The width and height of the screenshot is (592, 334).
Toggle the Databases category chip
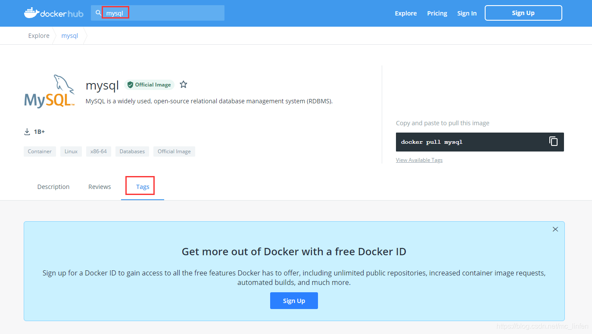click(132, 151)
